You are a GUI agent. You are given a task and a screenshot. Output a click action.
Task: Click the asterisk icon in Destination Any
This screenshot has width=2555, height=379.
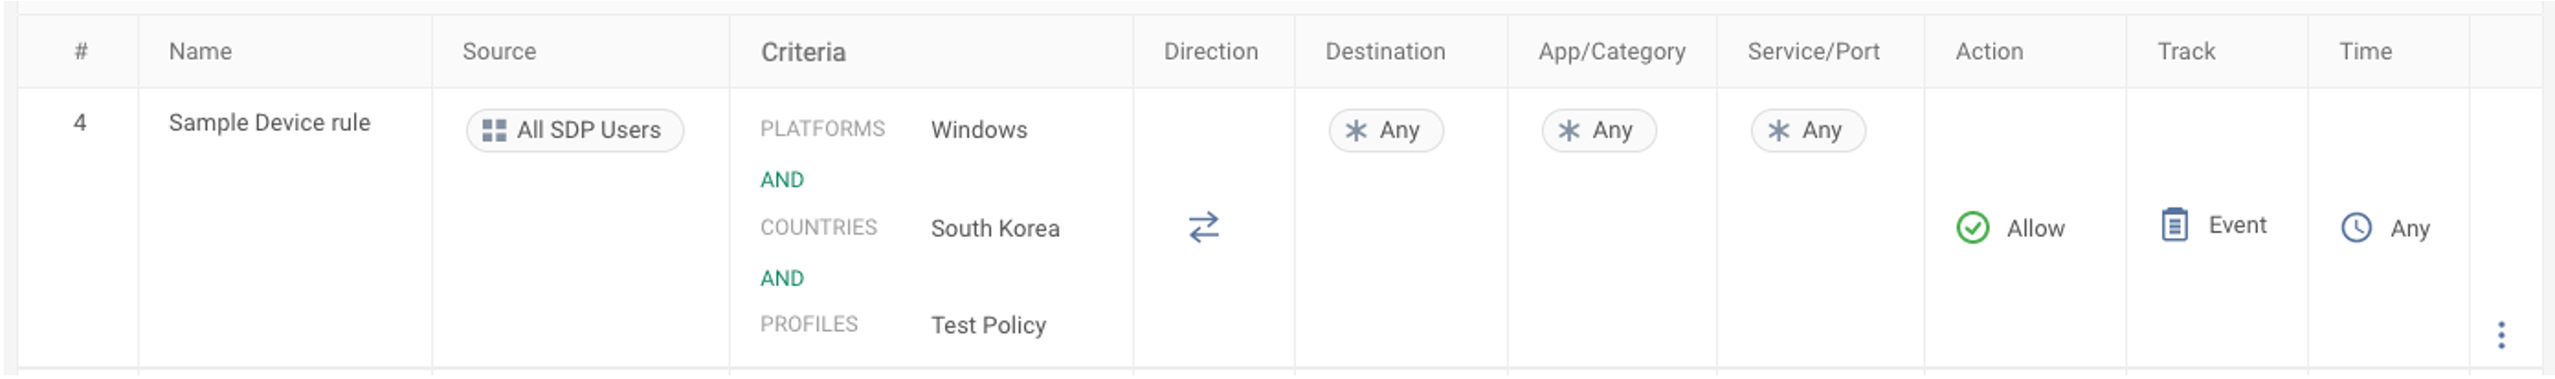1356,130
